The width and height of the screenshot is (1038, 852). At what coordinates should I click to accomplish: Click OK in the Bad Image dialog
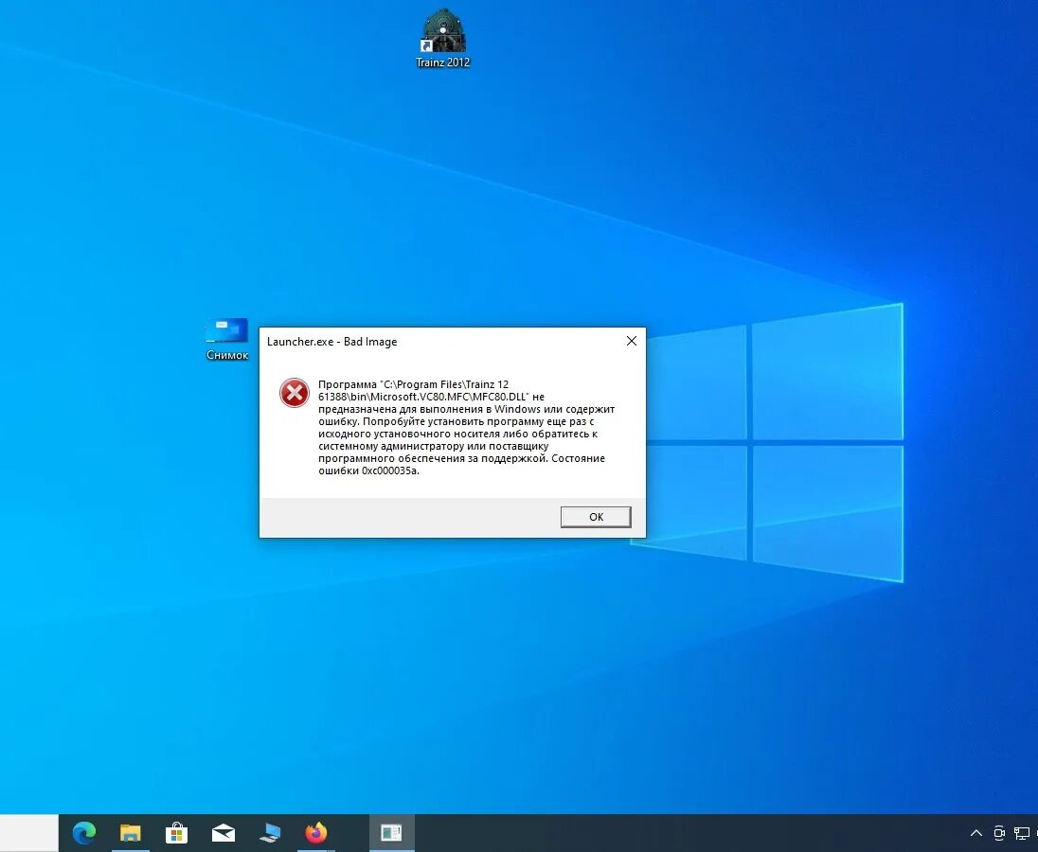coord(595,517)
